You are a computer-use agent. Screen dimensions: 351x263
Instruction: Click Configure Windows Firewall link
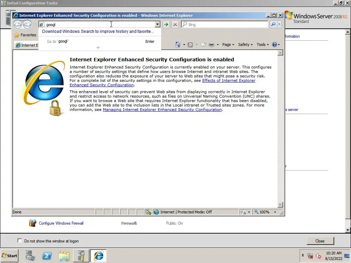tap(61, 223)
